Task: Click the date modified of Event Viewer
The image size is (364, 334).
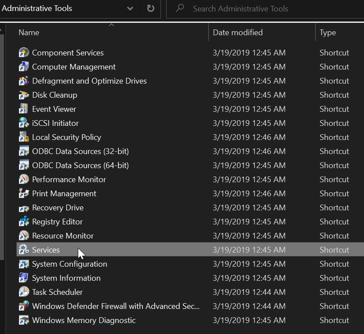Action: (249, 109)
